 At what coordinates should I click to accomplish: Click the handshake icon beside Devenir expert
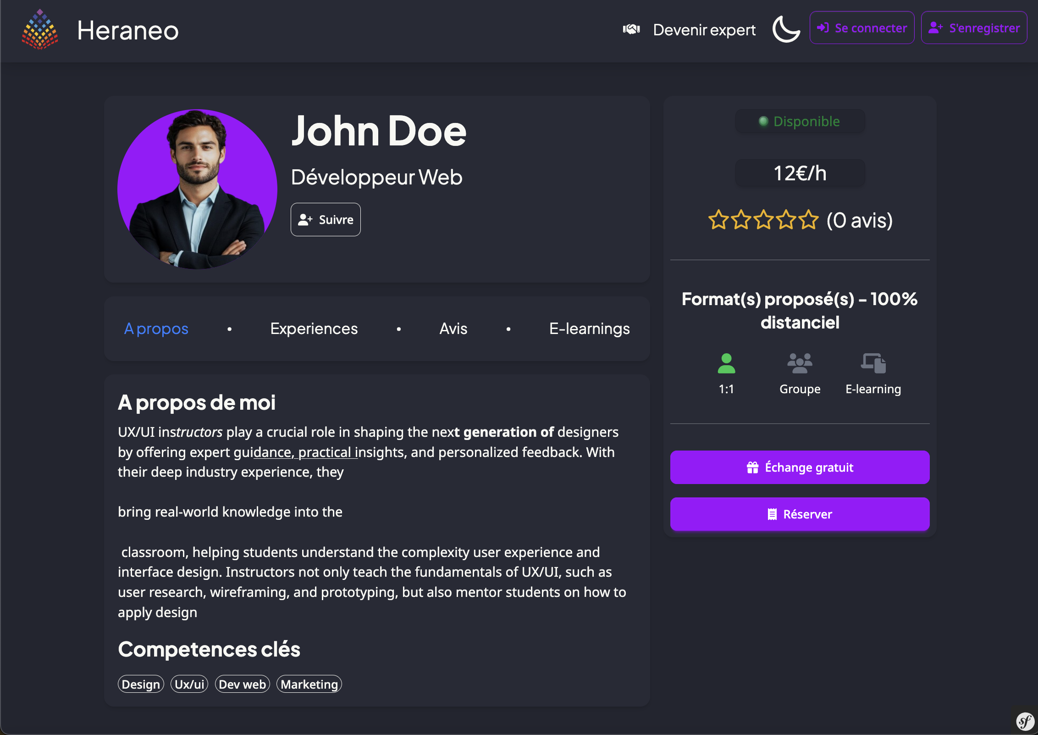pyautogui.click(x=631, y=29)
